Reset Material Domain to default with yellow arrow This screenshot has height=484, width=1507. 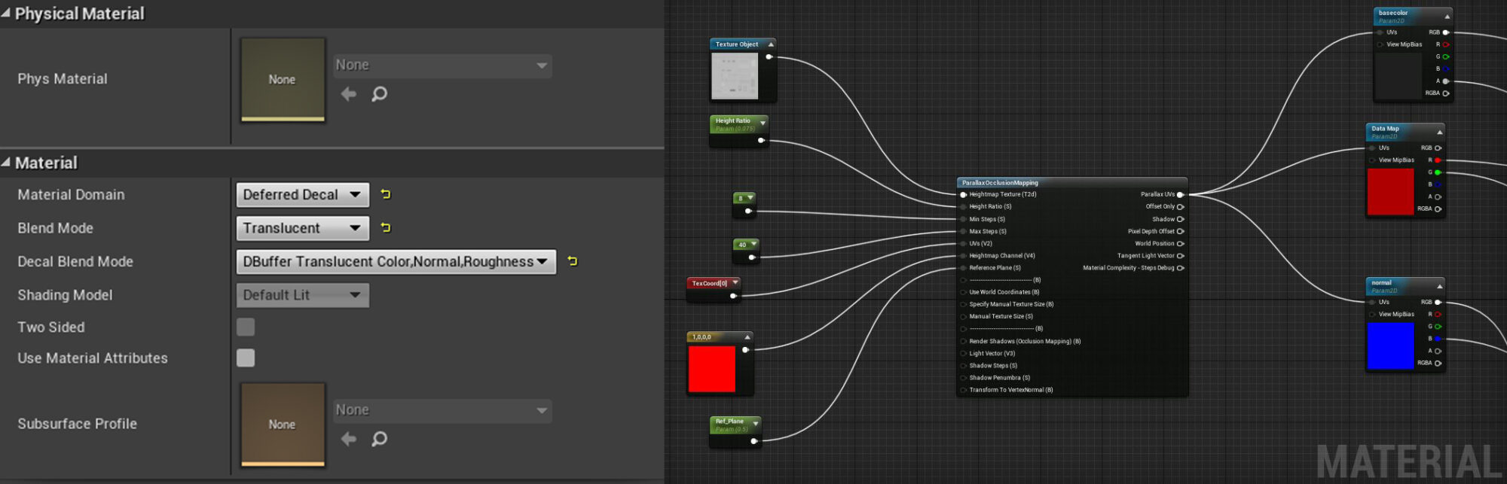(386, 194)
